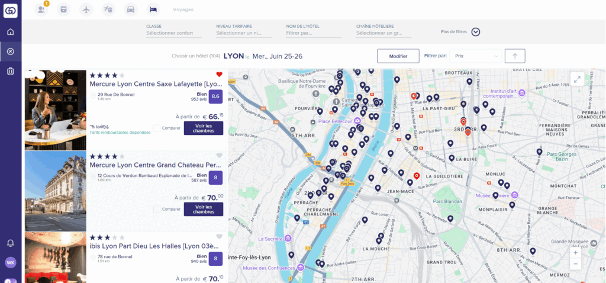Select the flight airplane icon
Viewport: 606px width, 283px height.
pos(86,9)
